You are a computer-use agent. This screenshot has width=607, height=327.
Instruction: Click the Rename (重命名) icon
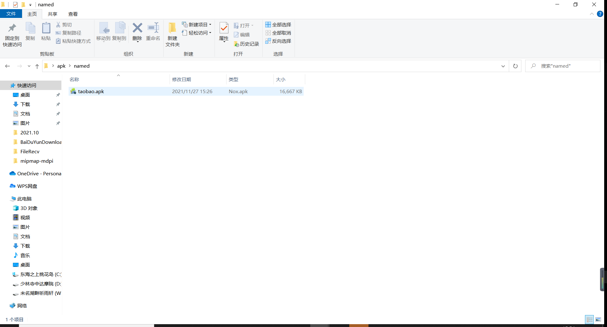pyautogui.click(x=153, y=28)
